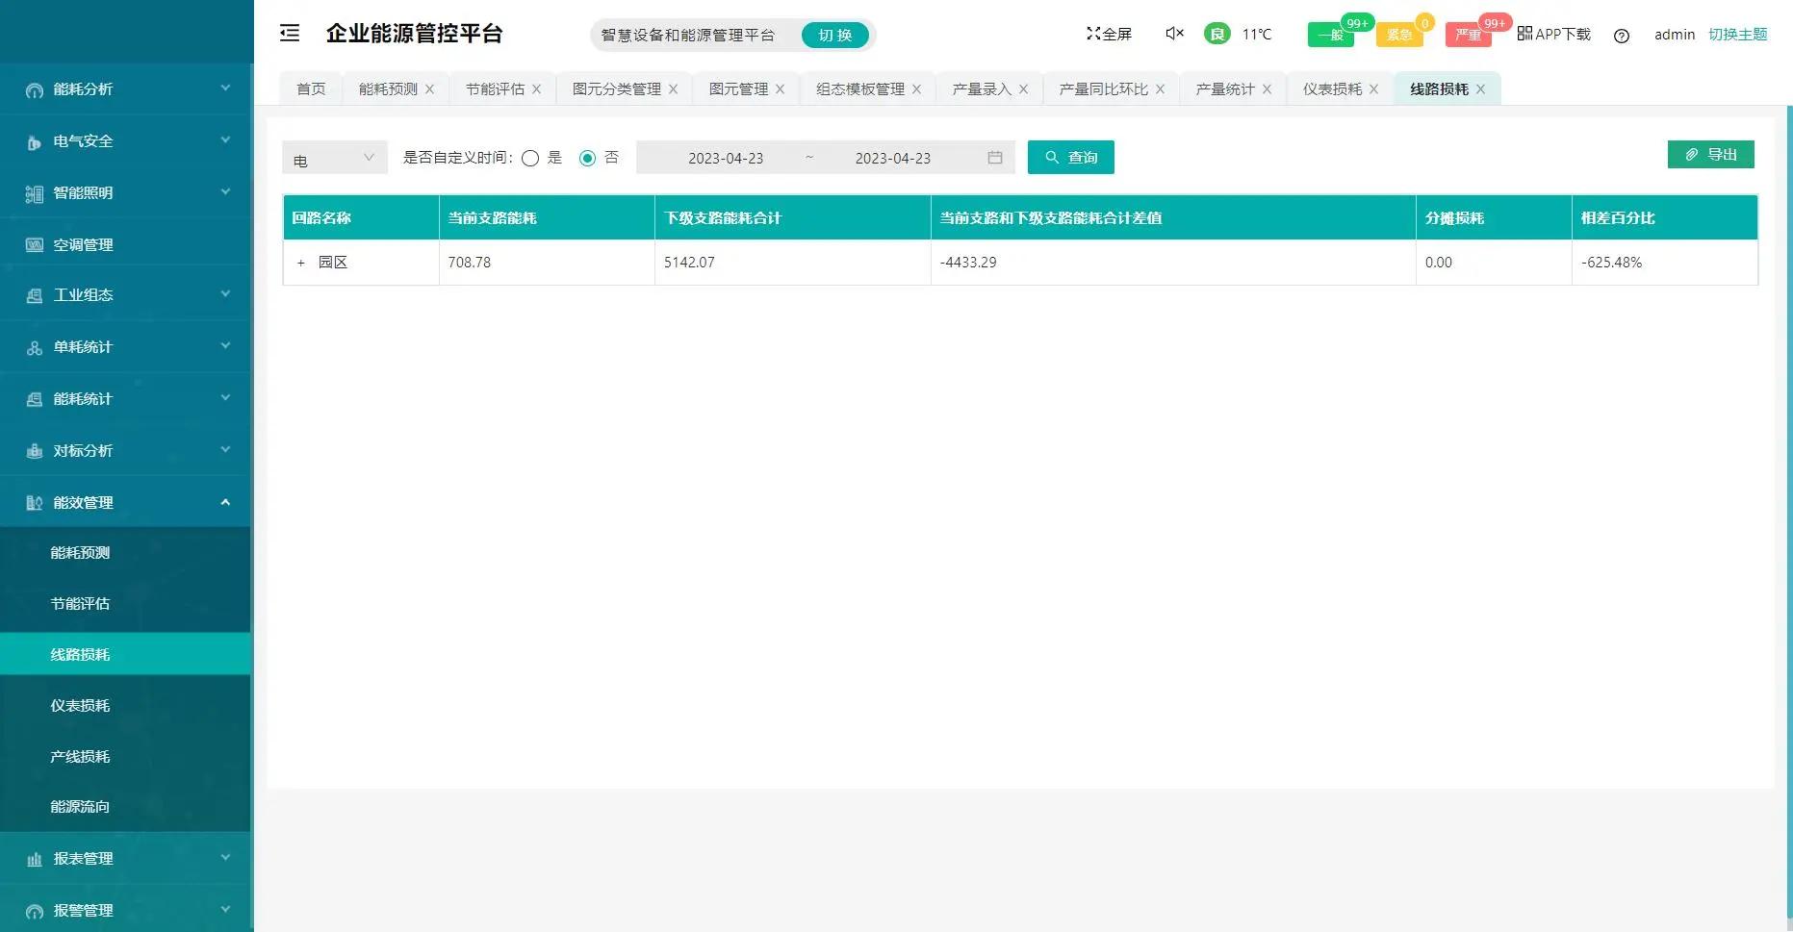Image resolution: width=1793 pixels, height=932 pixels.
Task: Click the green air quality 良 badge
Action: click(x=1217, y=34)
